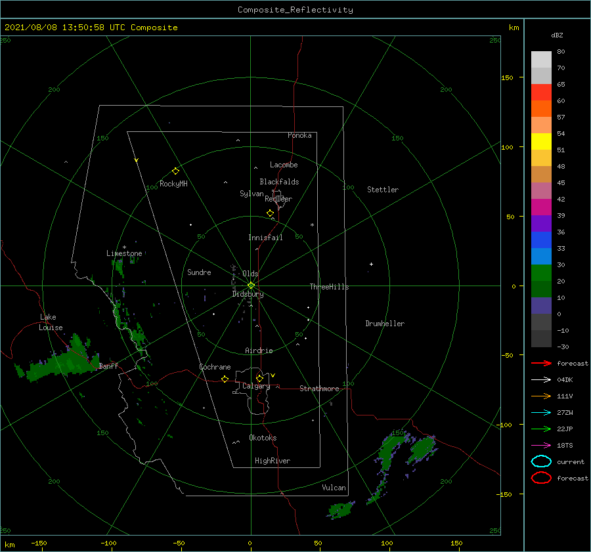Click the Banff label

[x=108, y=366]
